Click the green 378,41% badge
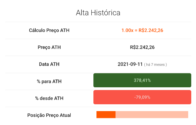 142,80
